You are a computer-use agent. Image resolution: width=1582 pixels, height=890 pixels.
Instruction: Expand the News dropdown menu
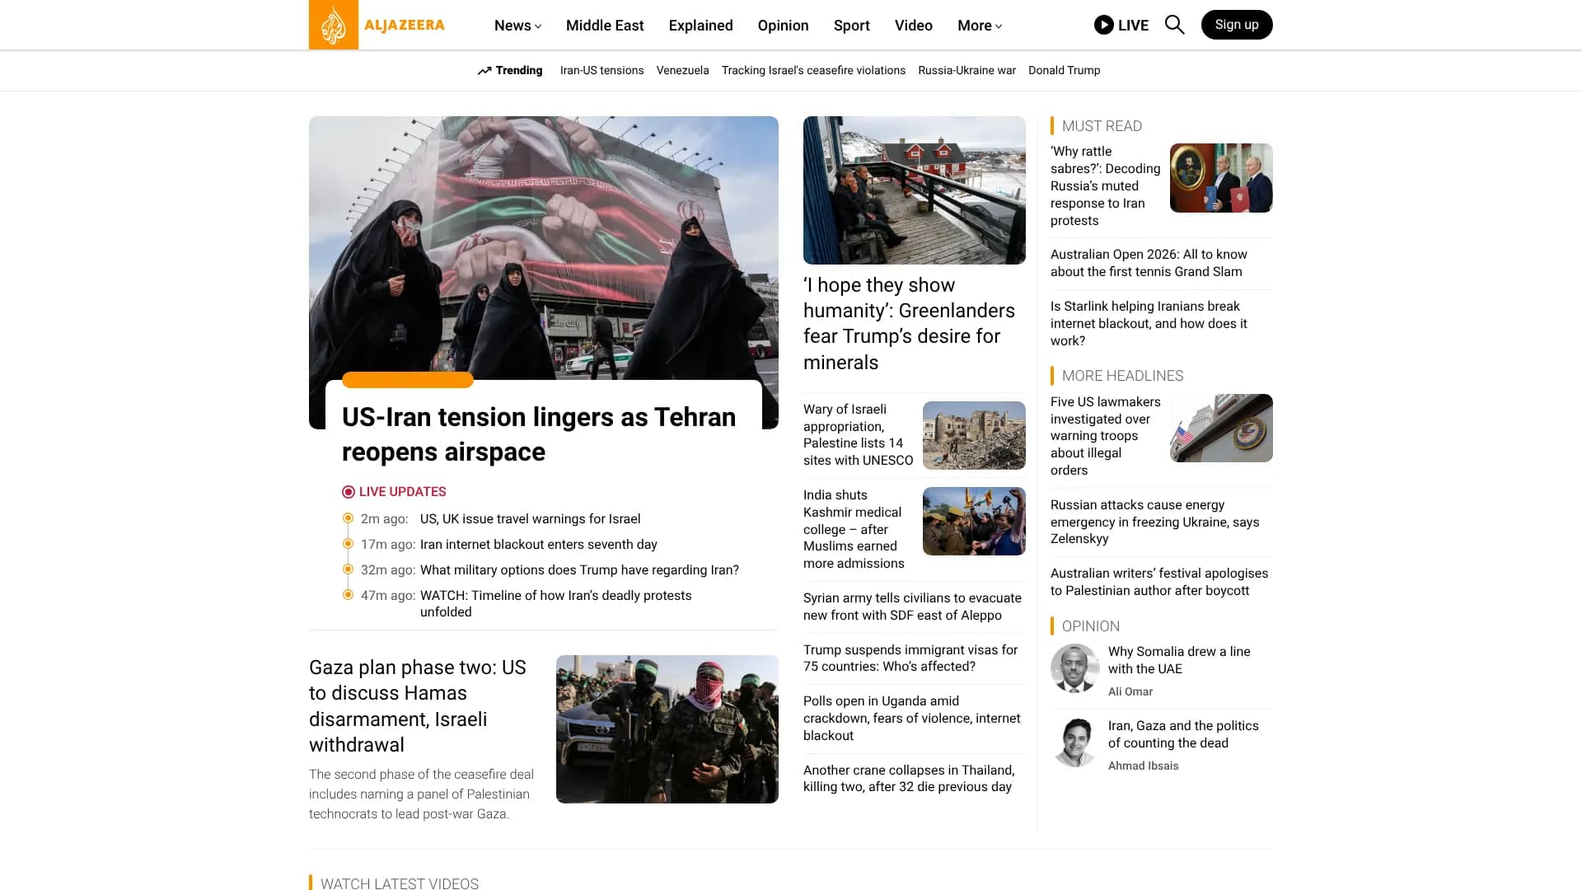point(517,26)
